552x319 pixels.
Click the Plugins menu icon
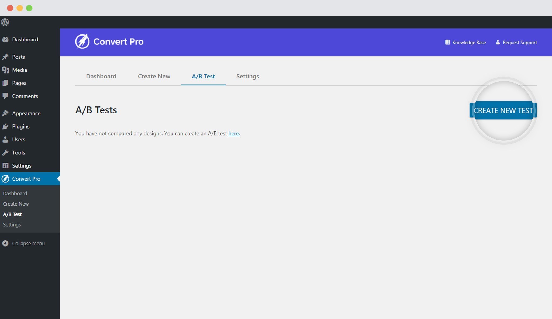click(x=6, y=126)
